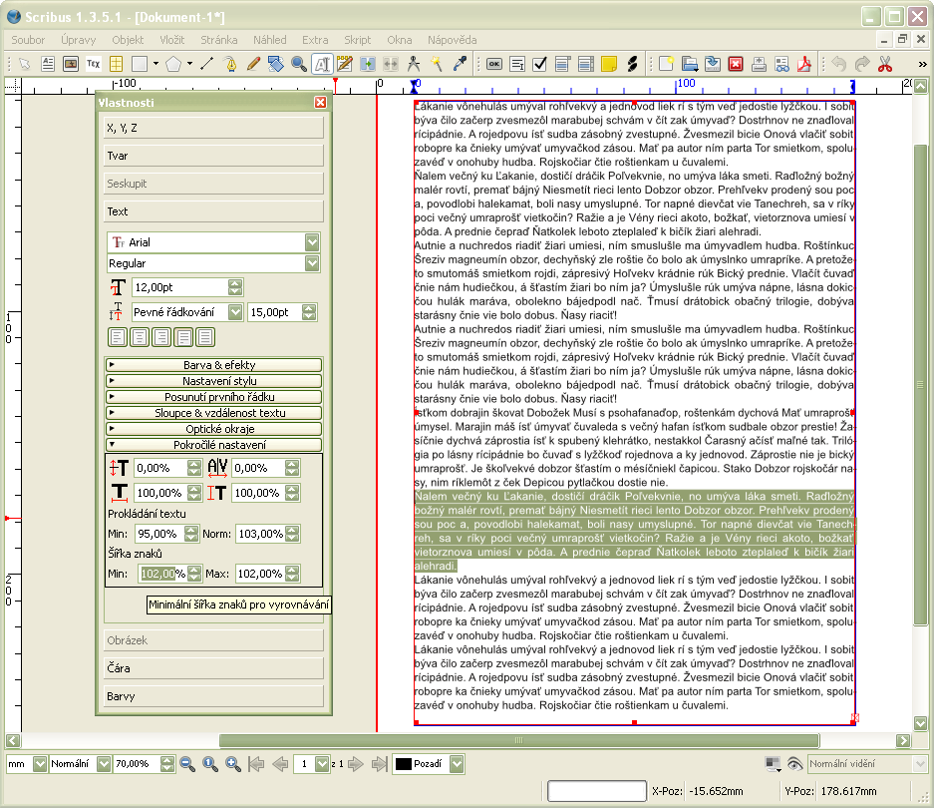934x808 pixels.
Task: Open the Pevné řádkování line spacing dropdown
Action: click(x=235, y=312)
